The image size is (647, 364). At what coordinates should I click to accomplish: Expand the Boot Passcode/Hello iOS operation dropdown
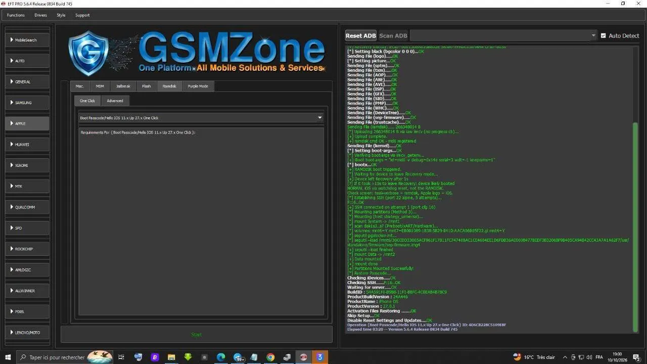pos(201,118)
